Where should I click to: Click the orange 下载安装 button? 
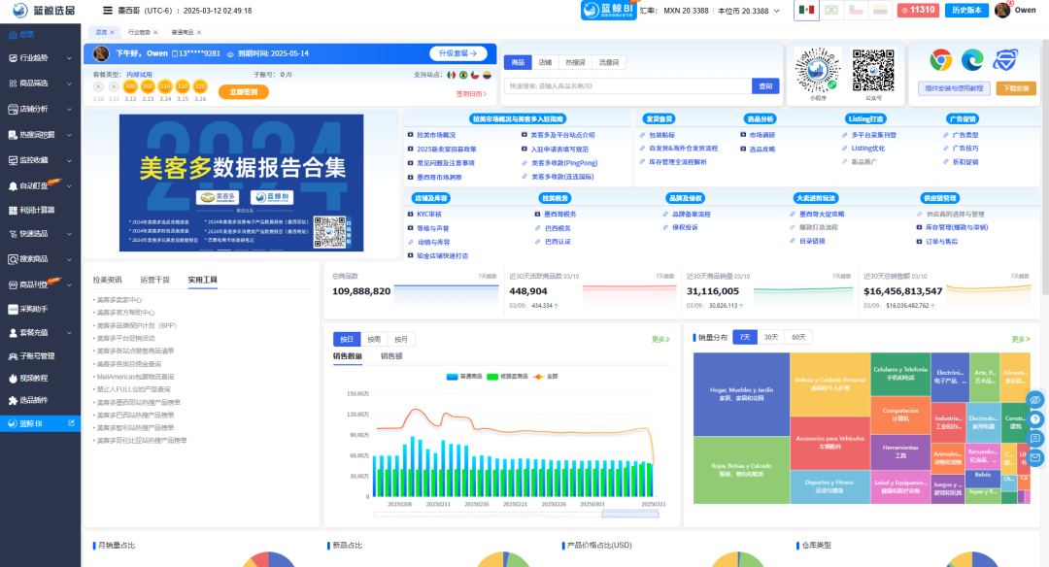coord(1016,88)
